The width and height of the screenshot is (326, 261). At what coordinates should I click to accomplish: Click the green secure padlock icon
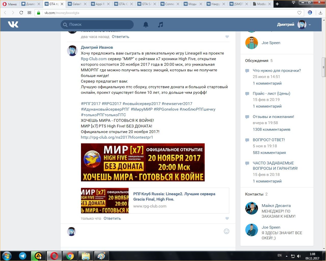point(39,13)
